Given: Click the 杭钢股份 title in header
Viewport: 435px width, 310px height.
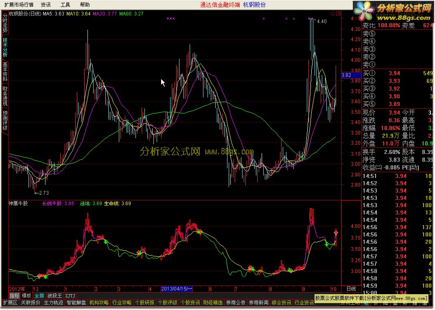Looking at the screenshot, I should [x=254, y=5].
